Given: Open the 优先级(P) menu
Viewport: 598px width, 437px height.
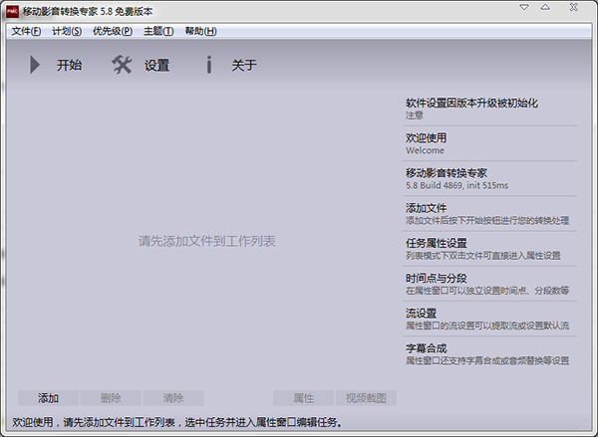Looking at the screenshot, I should click(112, 31).
